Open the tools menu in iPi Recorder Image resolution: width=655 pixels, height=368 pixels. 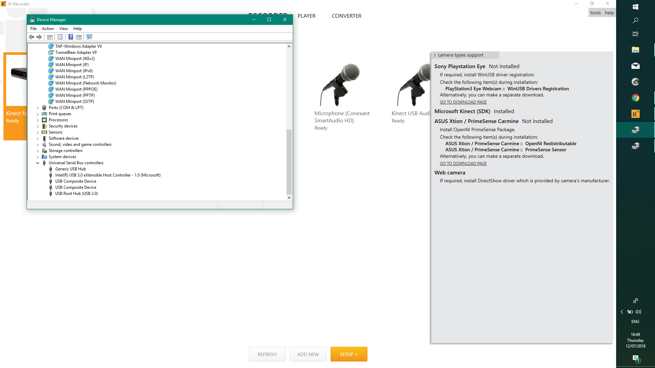coord(595,13)
